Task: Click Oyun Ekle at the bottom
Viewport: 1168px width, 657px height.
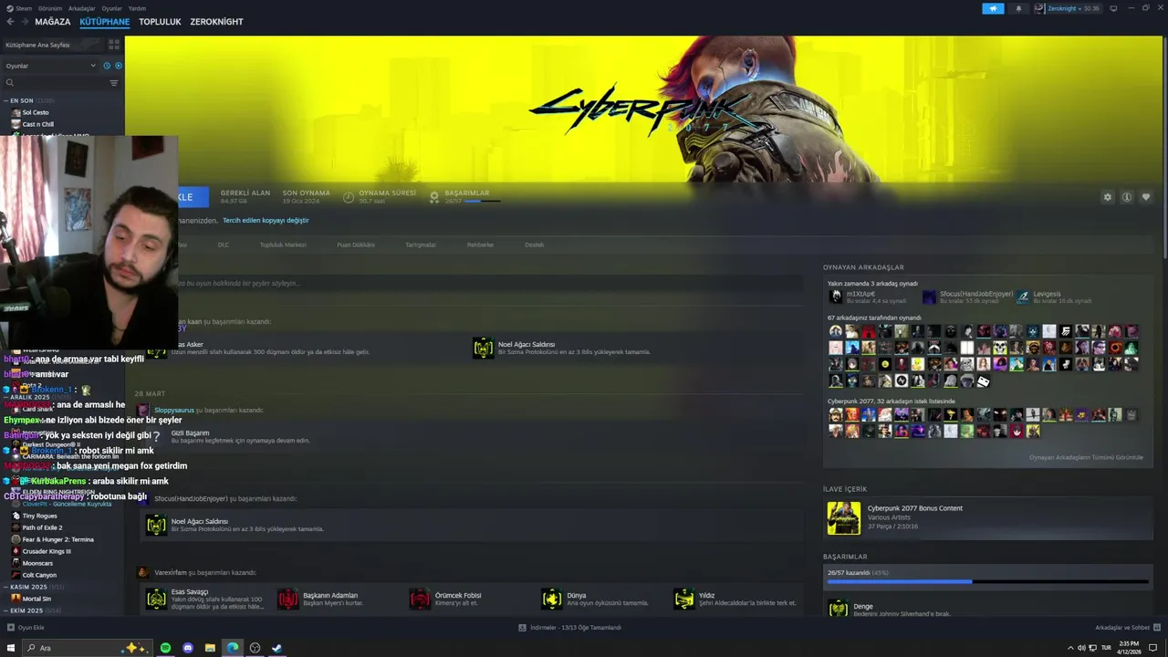Action: pyautogui.click(x=26, y=628)
